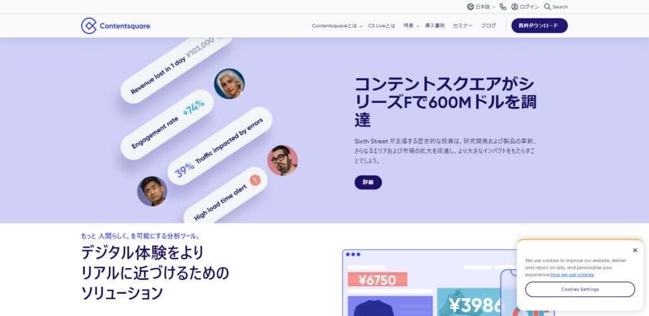Screen dimensions: 649x316
Task: Click the 詳細 button in hero banner
Action: pos(368,182)
